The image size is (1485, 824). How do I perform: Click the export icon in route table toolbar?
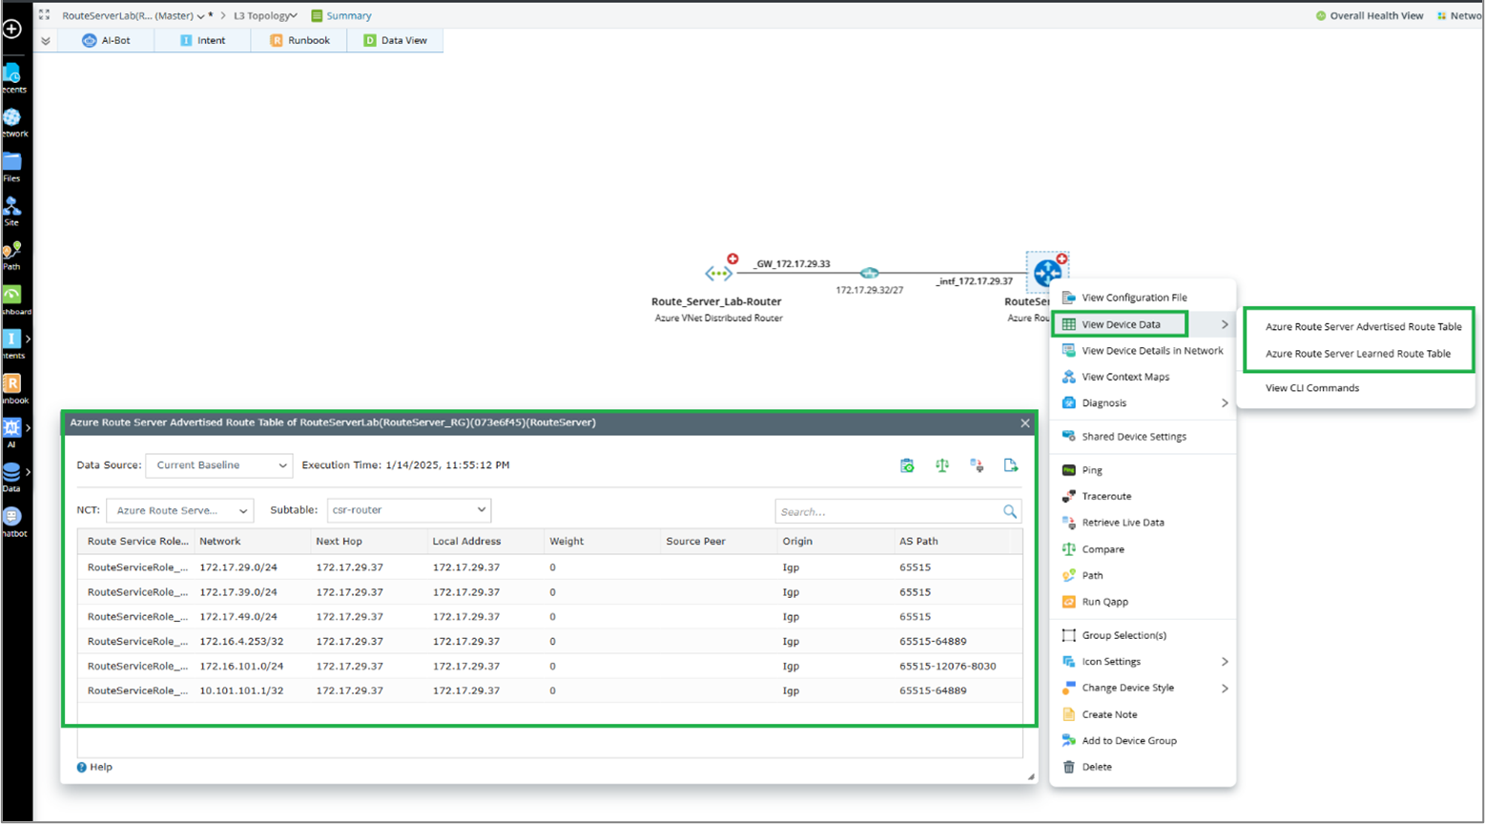[1010, 465]
